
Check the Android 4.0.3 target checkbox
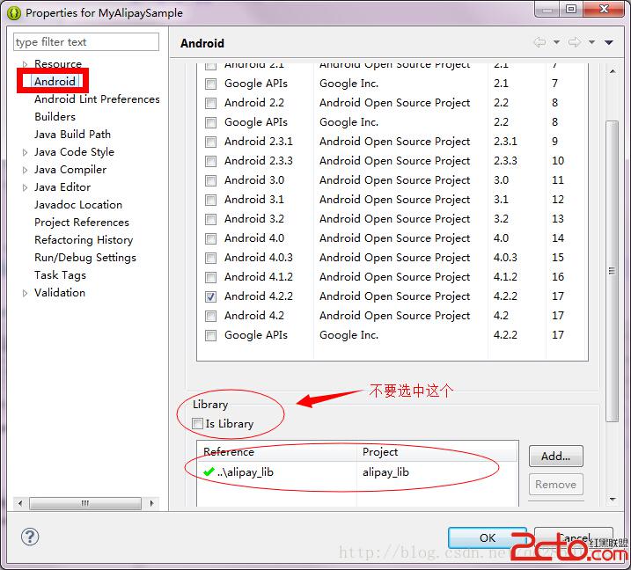(x=210, y=258)
